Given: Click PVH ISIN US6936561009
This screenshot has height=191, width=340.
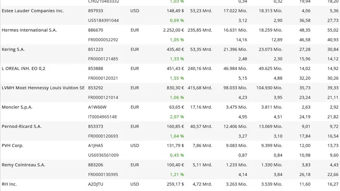Looking at the screenshot, I should pyautogui.click(x=103, y=155).
